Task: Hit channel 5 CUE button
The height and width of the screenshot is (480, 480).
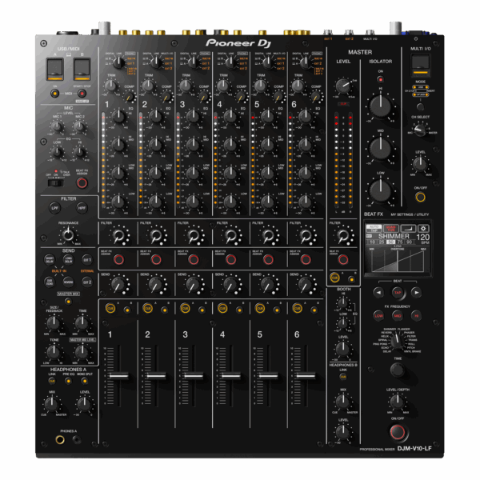Action: (x=260, y=308)
